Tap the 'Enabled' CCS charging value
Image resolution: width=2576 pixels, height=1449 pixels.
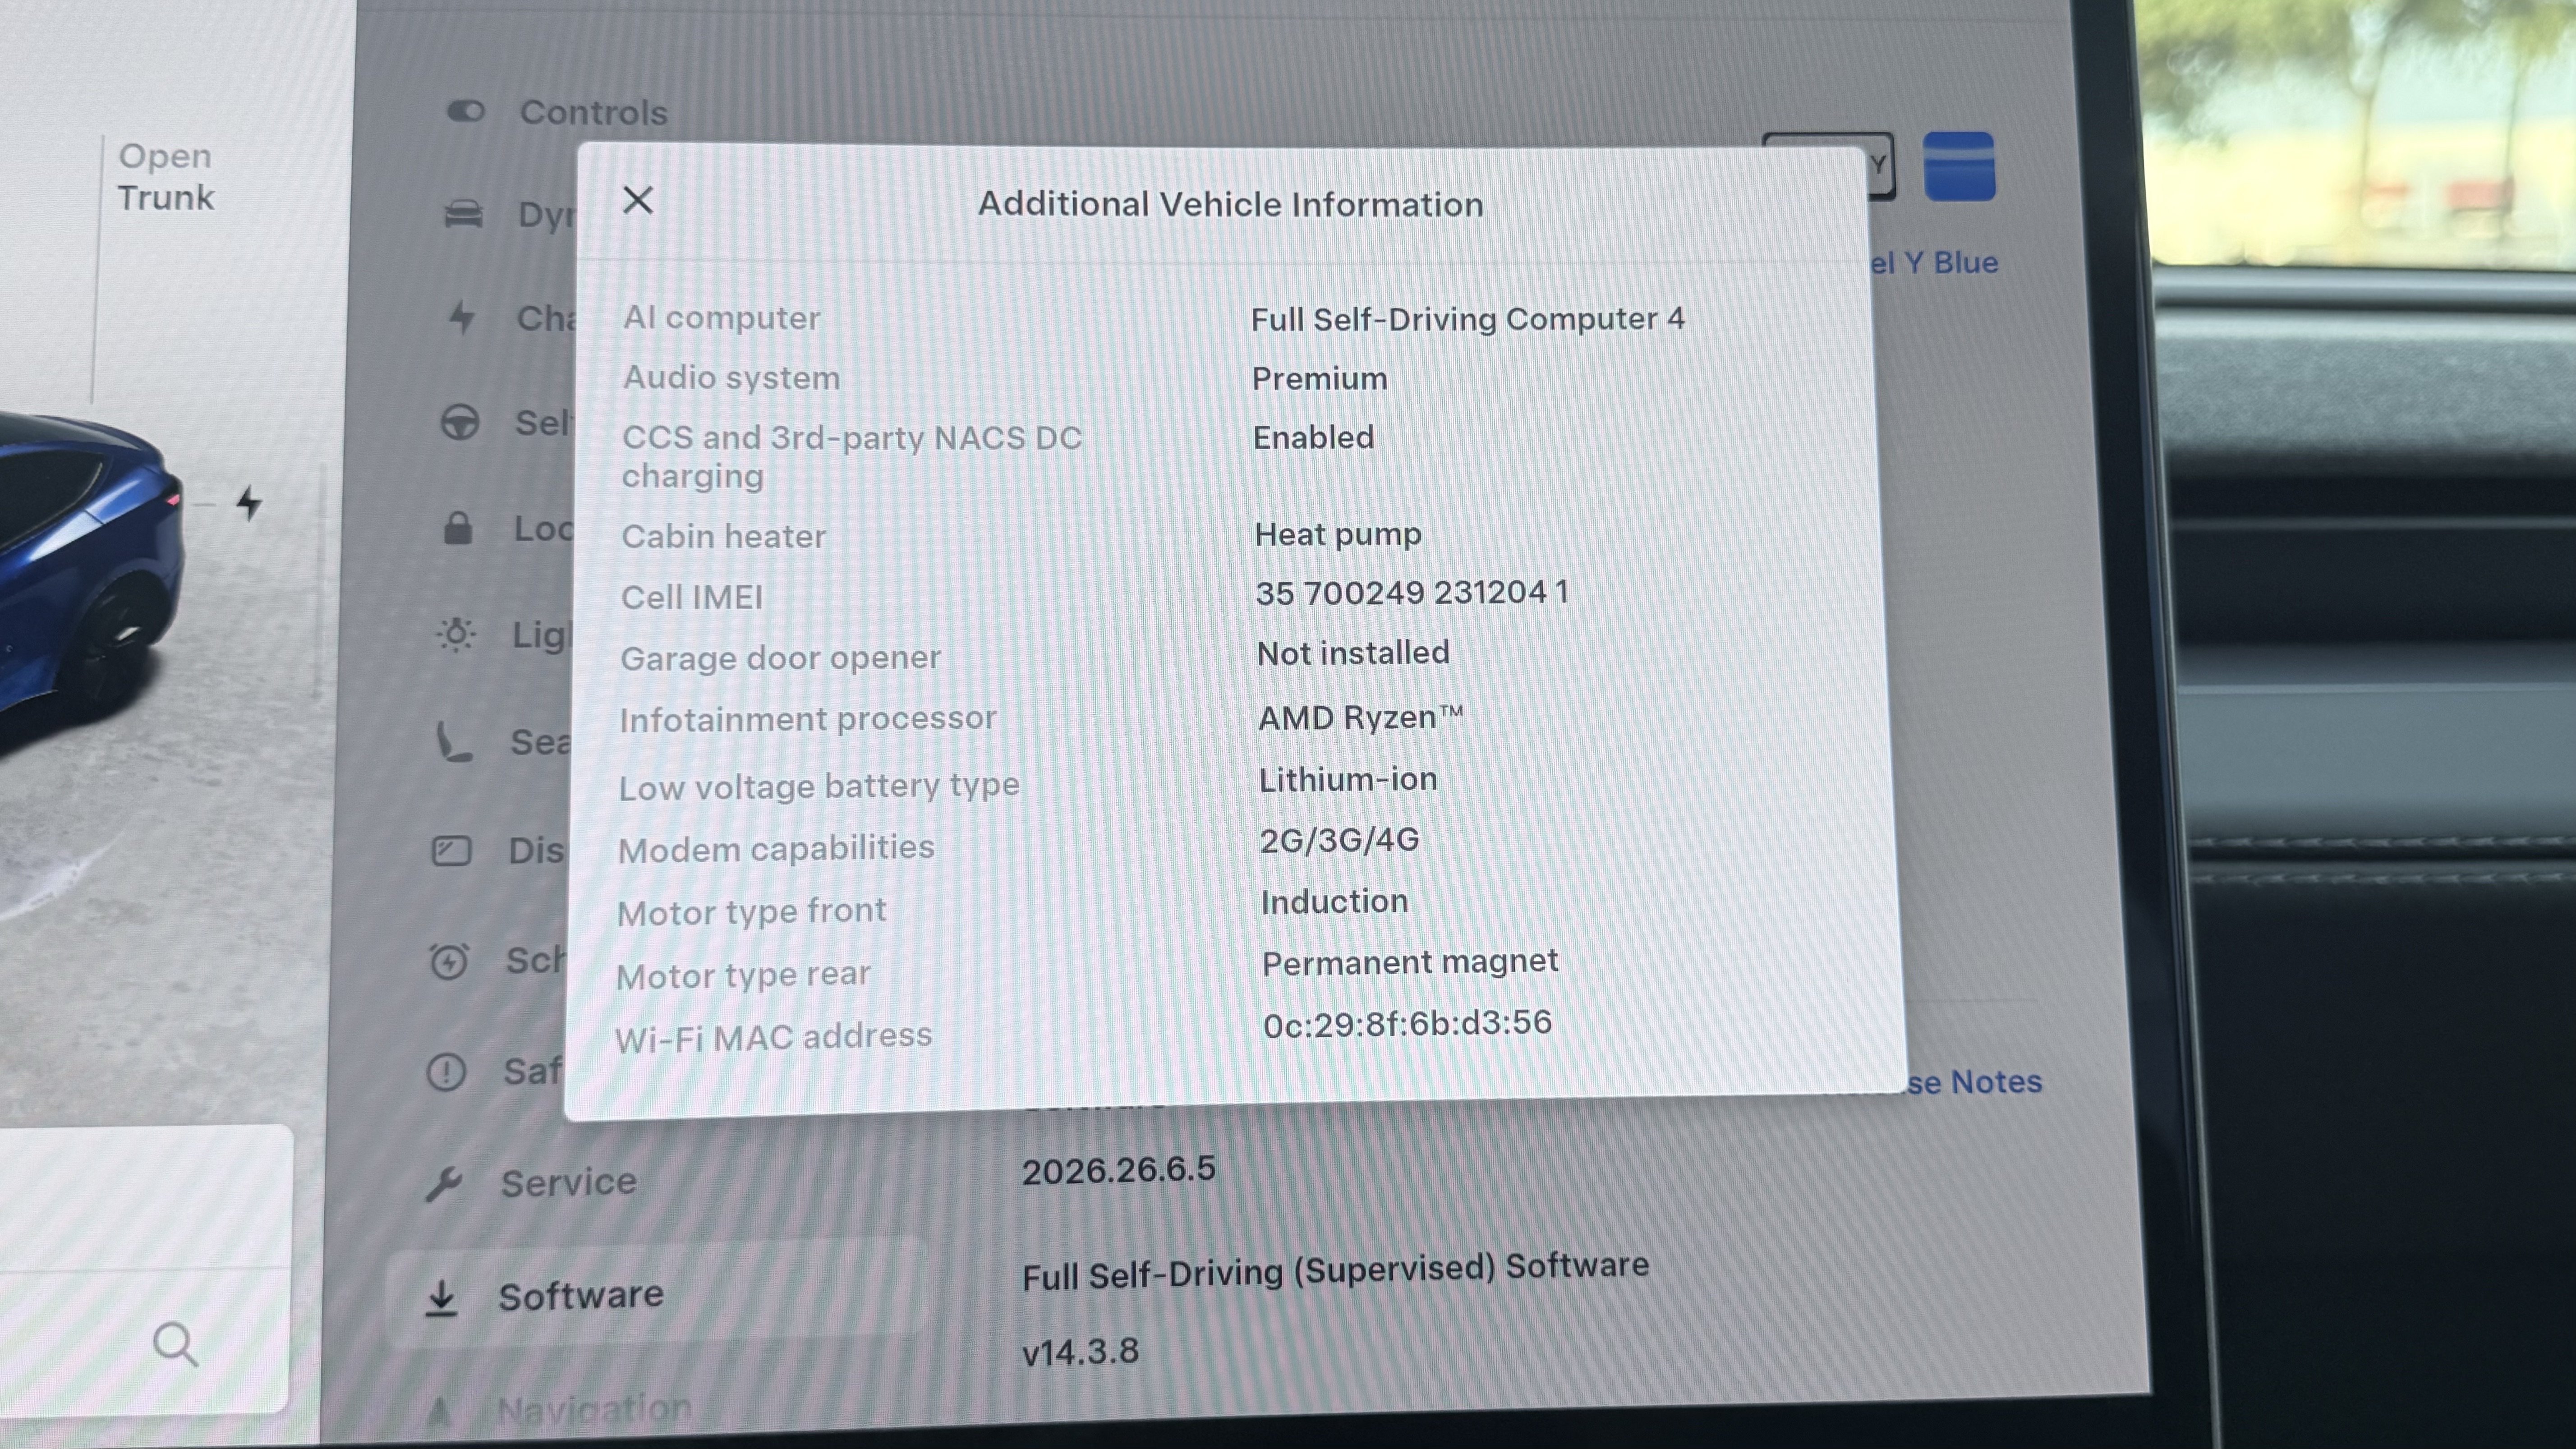click(1314, 437)
